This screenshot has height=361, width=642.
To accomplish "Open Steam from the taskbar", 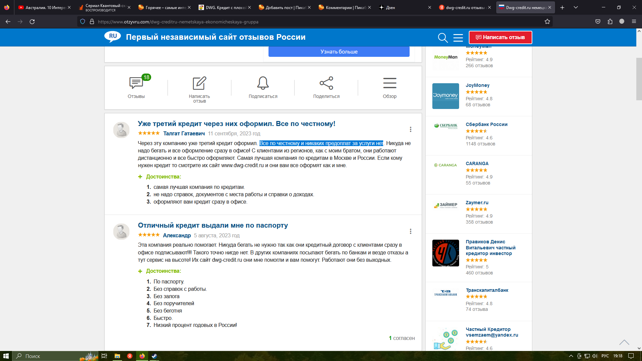I will click(154, 356).
